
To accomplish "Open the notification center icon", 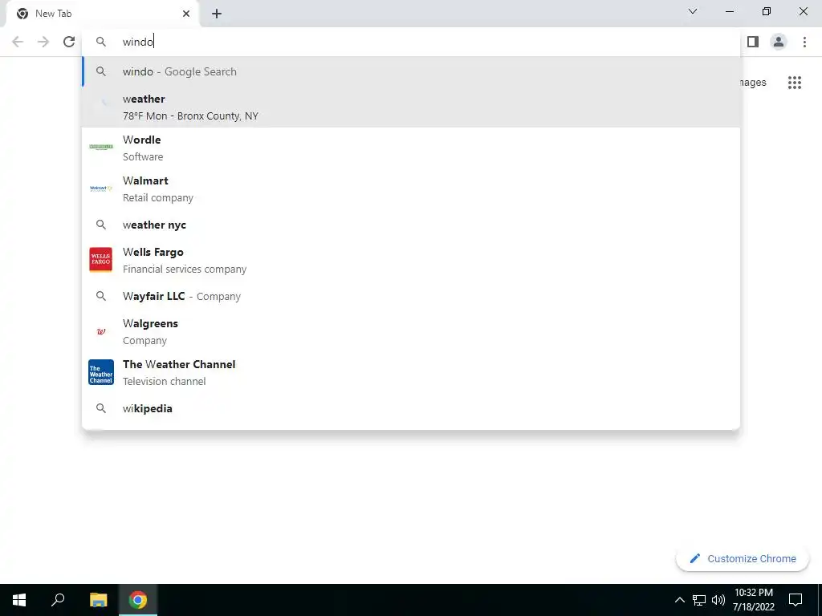I will pos(796,600).
